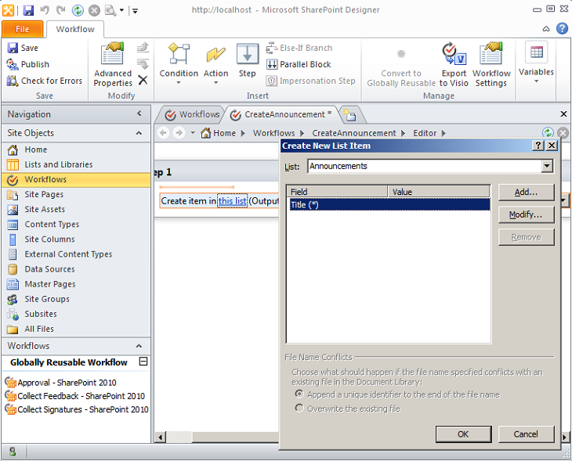Viewport: 572px width, 461px height.
Task: Click Impersonation Step in the ribbon
Action: pyautogui.click(x=310, y=81)
